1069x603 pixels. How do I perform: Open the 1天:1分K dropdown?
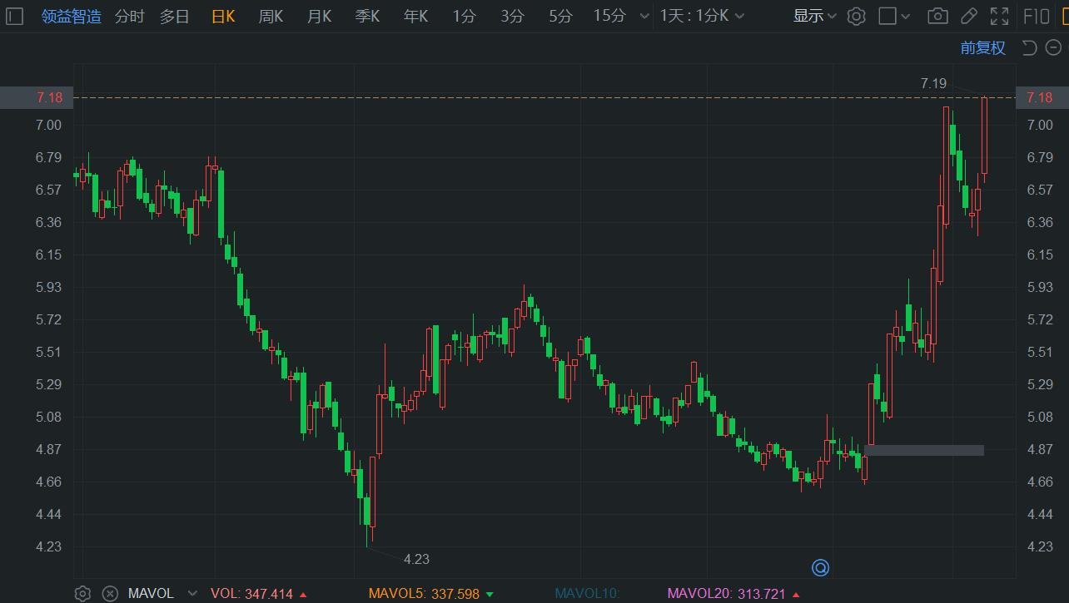(702, 16)
